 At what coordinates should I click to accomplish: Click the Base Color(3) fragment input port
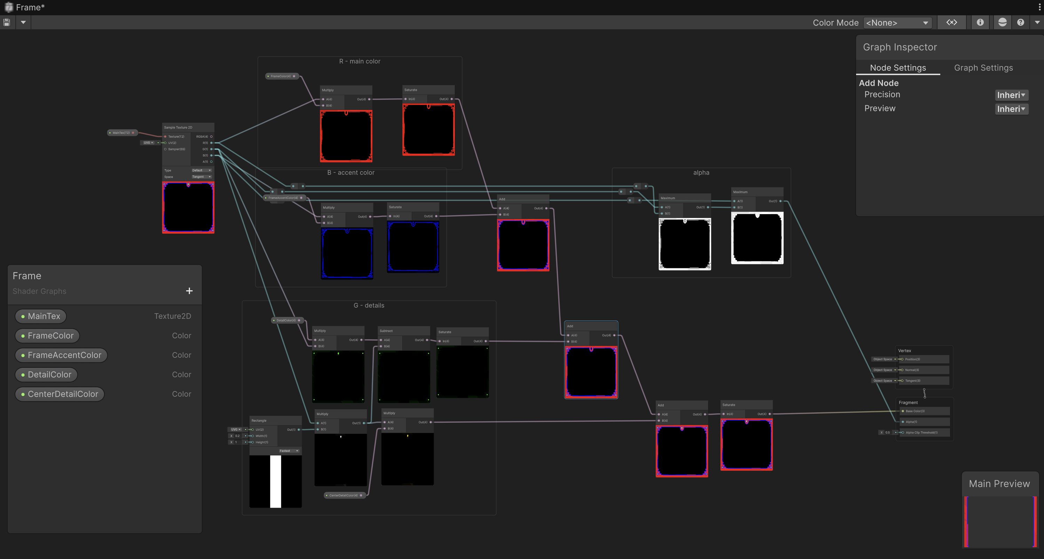click(903, 411)
